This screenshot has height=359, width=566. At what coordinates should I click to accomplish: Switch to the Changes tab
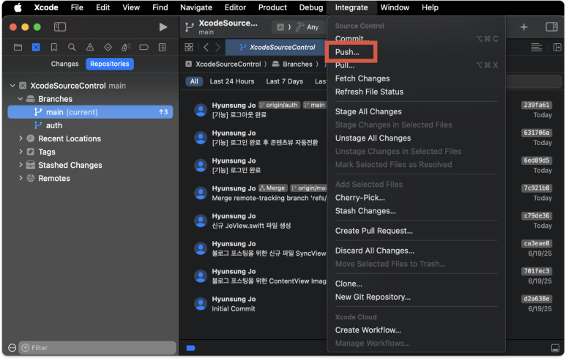coord(64,64)
